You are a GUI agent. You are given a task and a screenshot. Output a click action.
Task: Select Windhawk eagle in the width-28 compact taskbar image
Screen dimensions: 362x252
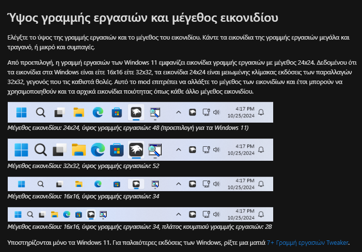[x=91, y=214]
